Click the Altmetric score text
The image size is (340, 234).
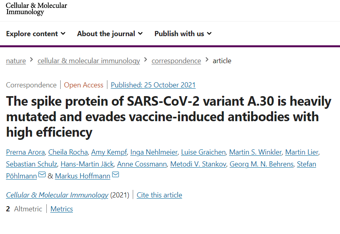(x=24, y=209)
